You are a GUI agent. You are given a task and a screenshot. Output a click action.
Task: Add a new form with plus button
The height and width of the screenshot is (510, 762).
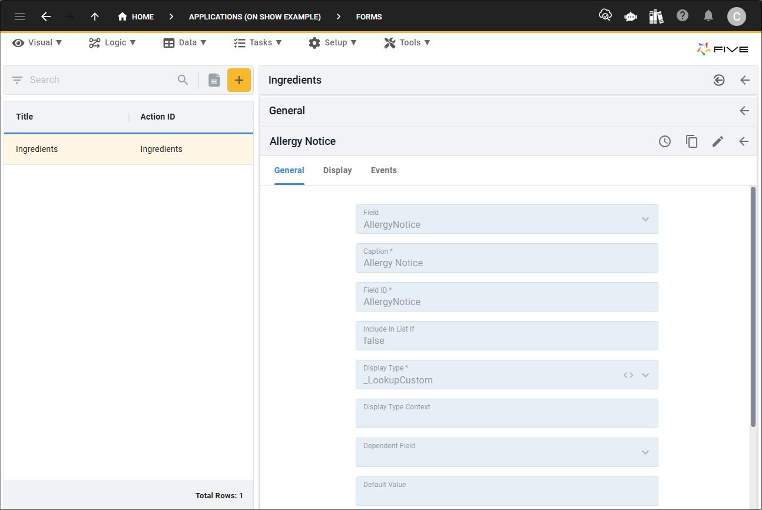tap(239, 80)
